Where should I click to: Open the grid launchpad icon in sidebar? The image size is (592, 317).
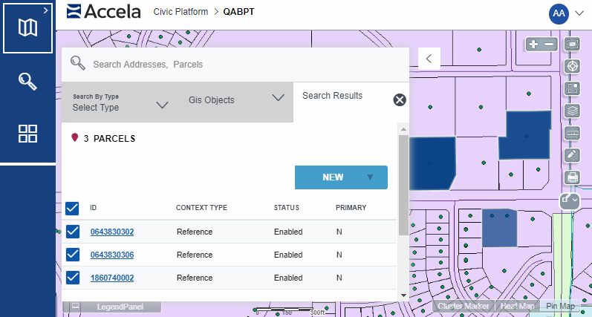[27, 134]
